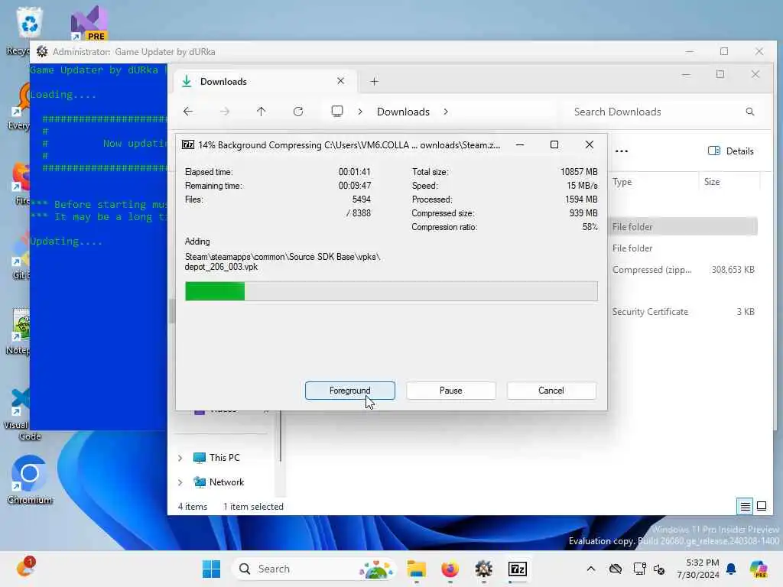
Task: Click the muted volume tray icon
Action: click(x=659, y=569)
